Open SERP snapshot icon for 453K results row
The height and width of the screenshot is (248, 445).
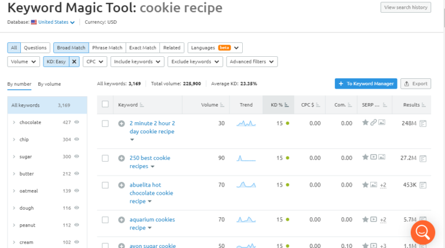(423, 185)
